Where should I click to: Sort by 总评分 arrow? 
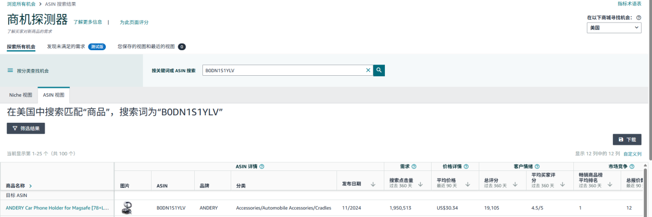pos(515,184)
